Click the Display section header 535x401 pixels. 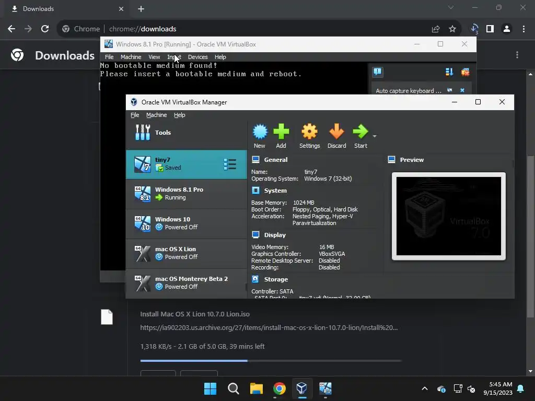[275, 235]
